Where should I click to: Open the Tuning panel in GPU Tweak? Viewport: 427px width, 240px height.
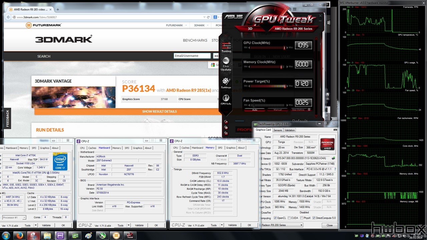[226, 47]
